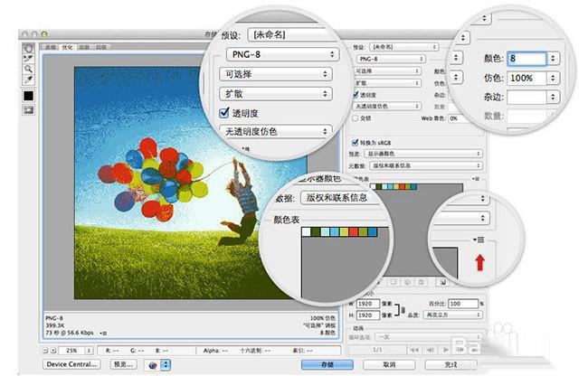Click the 1/1 frame counter
588x376 pixels.
[377, 350]
